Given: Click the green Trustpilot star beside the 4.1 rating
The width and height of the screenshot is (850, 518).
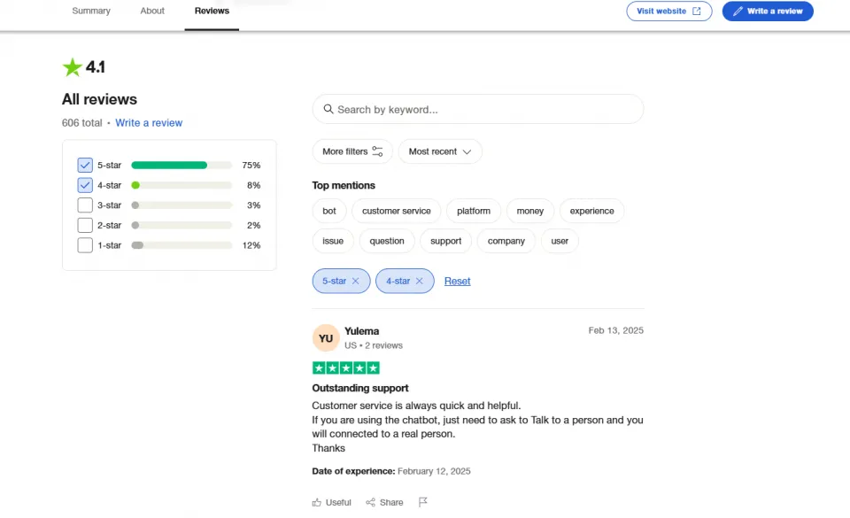Looking at the screenshot, I should [x=71, y=66].
